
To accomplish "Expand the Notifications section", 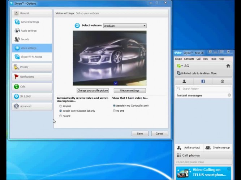I will pyautogui.click(x=32, y=77).
